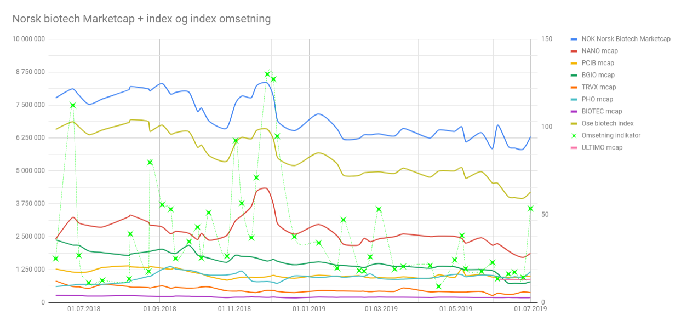Viewport: 681px width, 321px height.
Task: Click the Omsetning indikator legend text
Action: [x=612, y=135]
